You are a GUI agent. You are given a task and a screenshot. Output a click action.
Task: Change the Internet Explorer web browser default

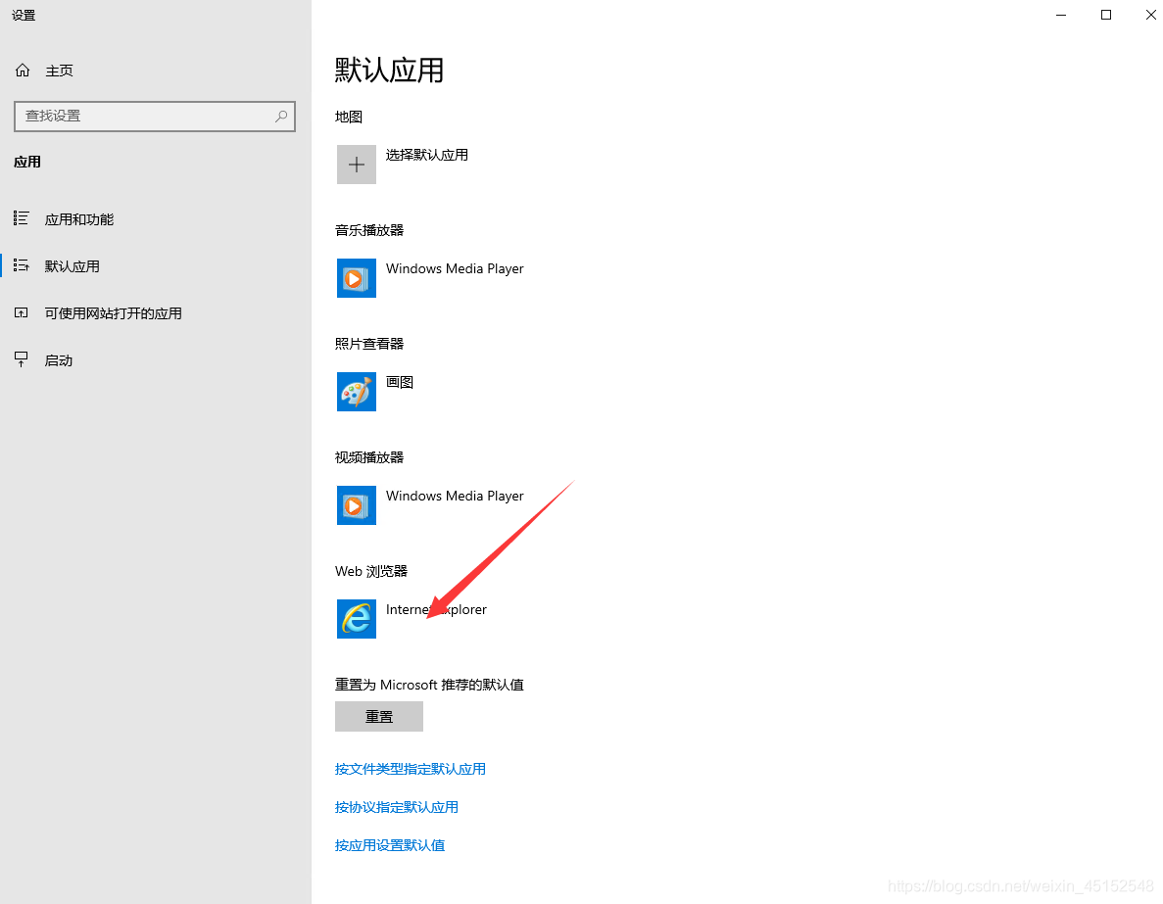(x=436, y=609)
